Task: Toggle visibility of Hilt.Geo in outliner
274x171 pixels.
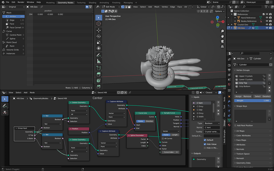Action: click(267, 28)
